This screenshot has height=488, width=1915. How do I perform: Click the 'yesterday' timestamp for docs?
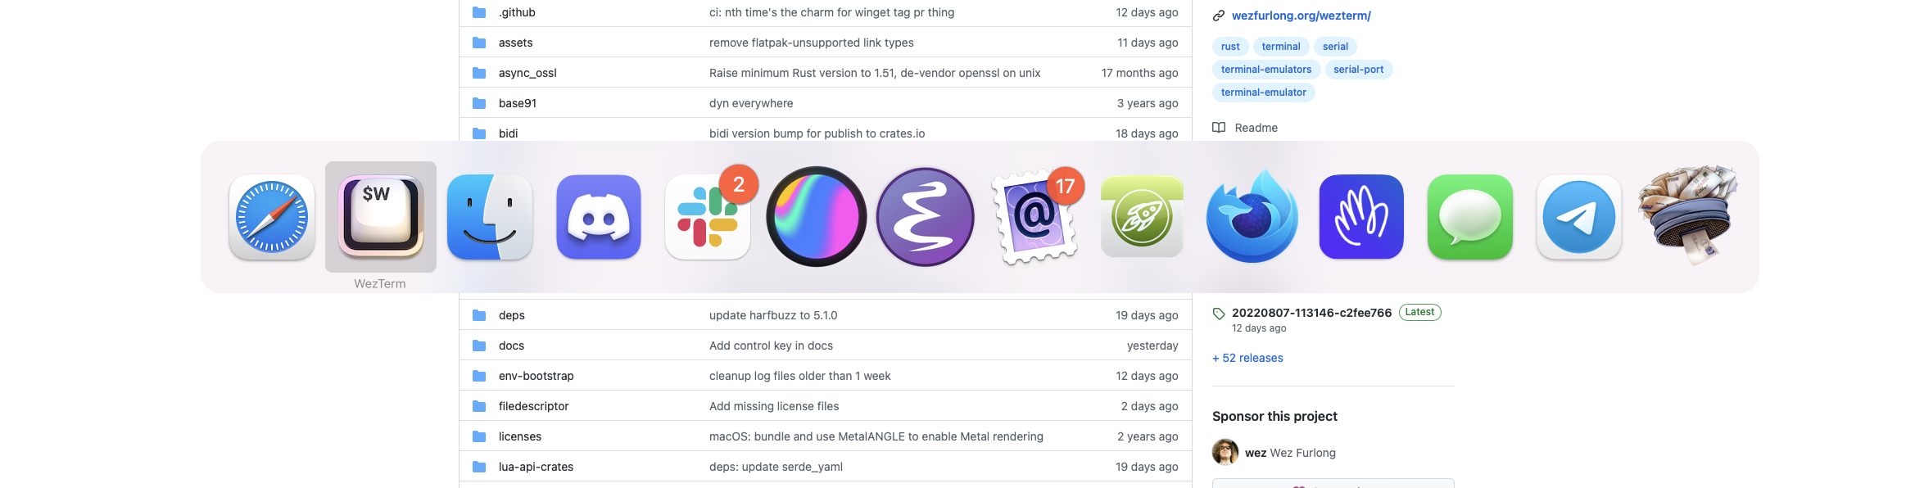(1152, 346)
